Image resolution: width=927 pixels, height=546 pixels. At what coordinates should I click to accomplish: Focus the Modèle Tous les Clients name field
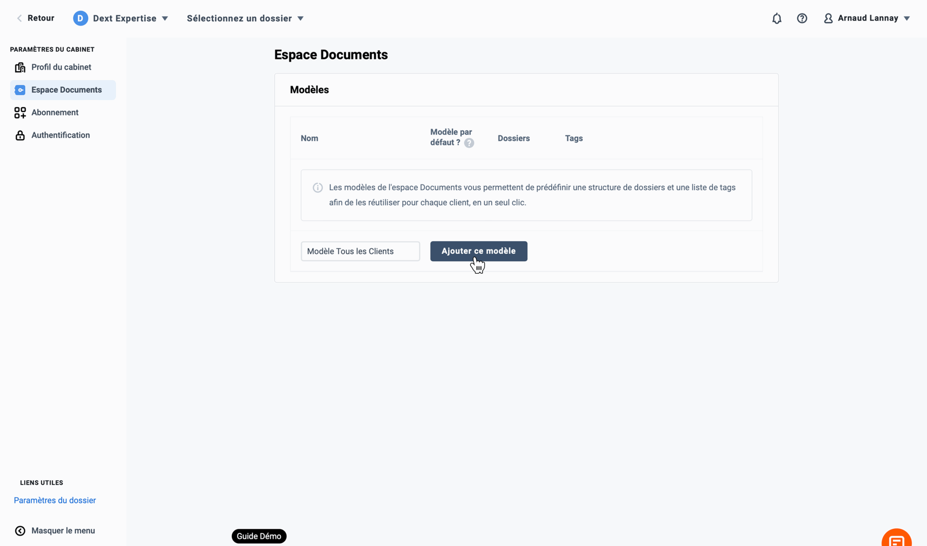[x=360, y=251]
